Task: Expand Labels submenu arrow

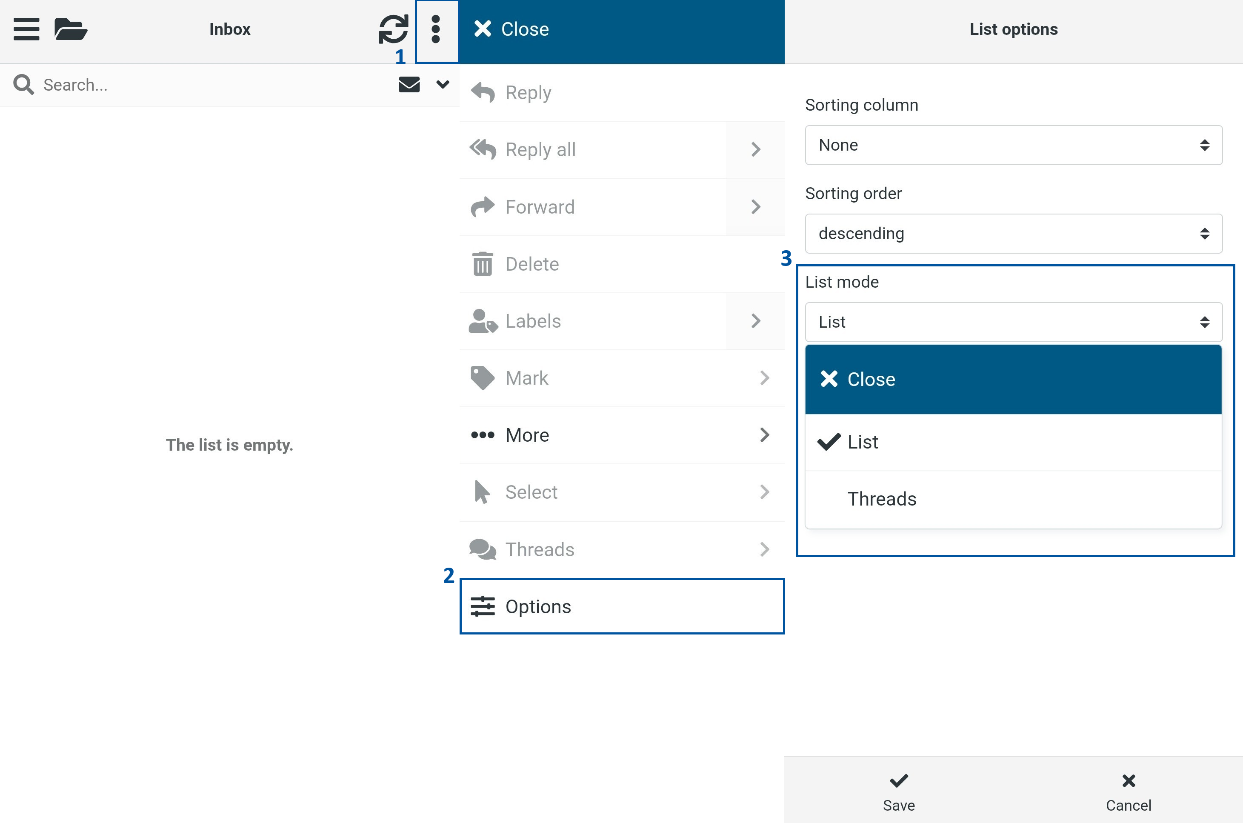Action: 755,321
